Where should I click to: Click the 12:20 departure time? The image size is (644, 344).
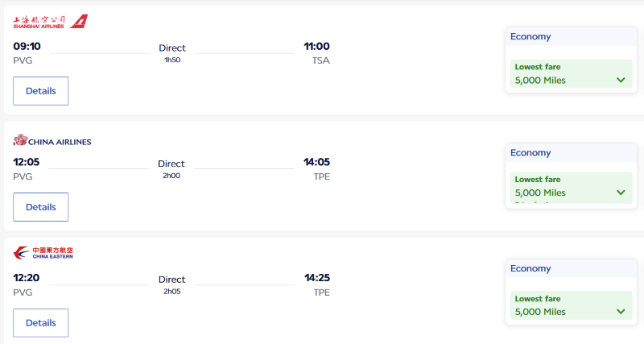(x=27, y=278)
